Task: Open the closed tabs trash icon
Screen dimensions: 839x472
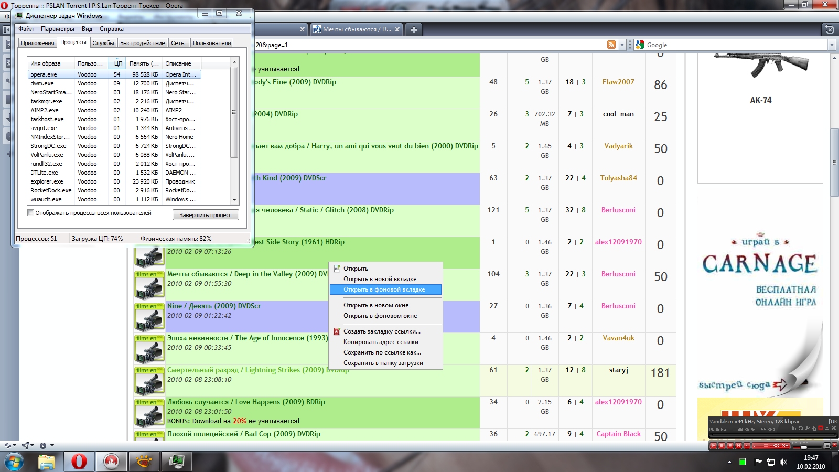Action: pos(829,29)
